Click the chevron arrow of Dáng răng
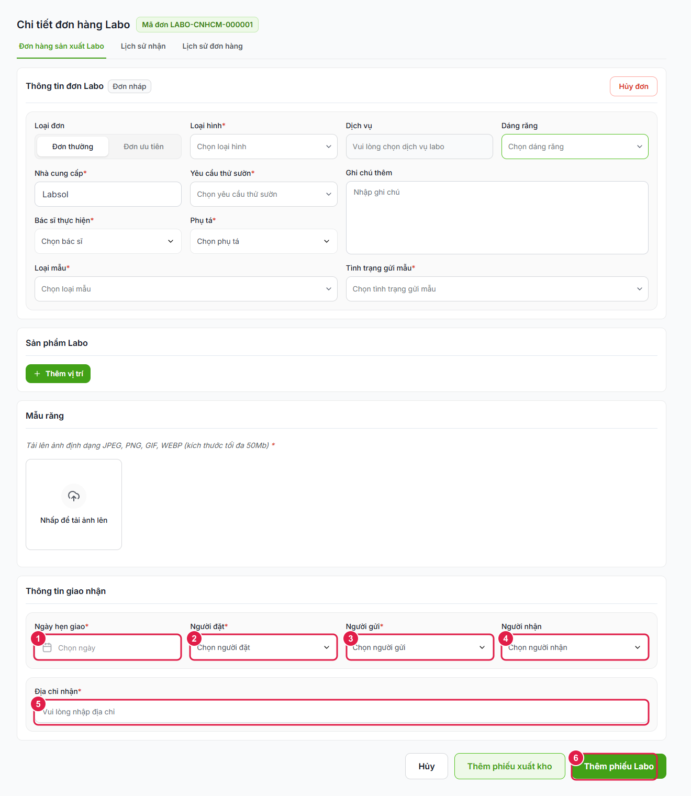691x796 pixels. (639, 147)
